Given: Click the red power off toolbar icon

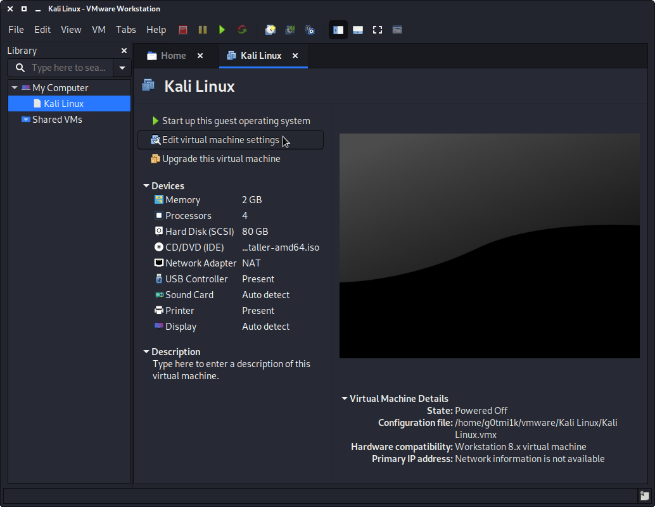Looking at the screenshot, I should [183, 30].
